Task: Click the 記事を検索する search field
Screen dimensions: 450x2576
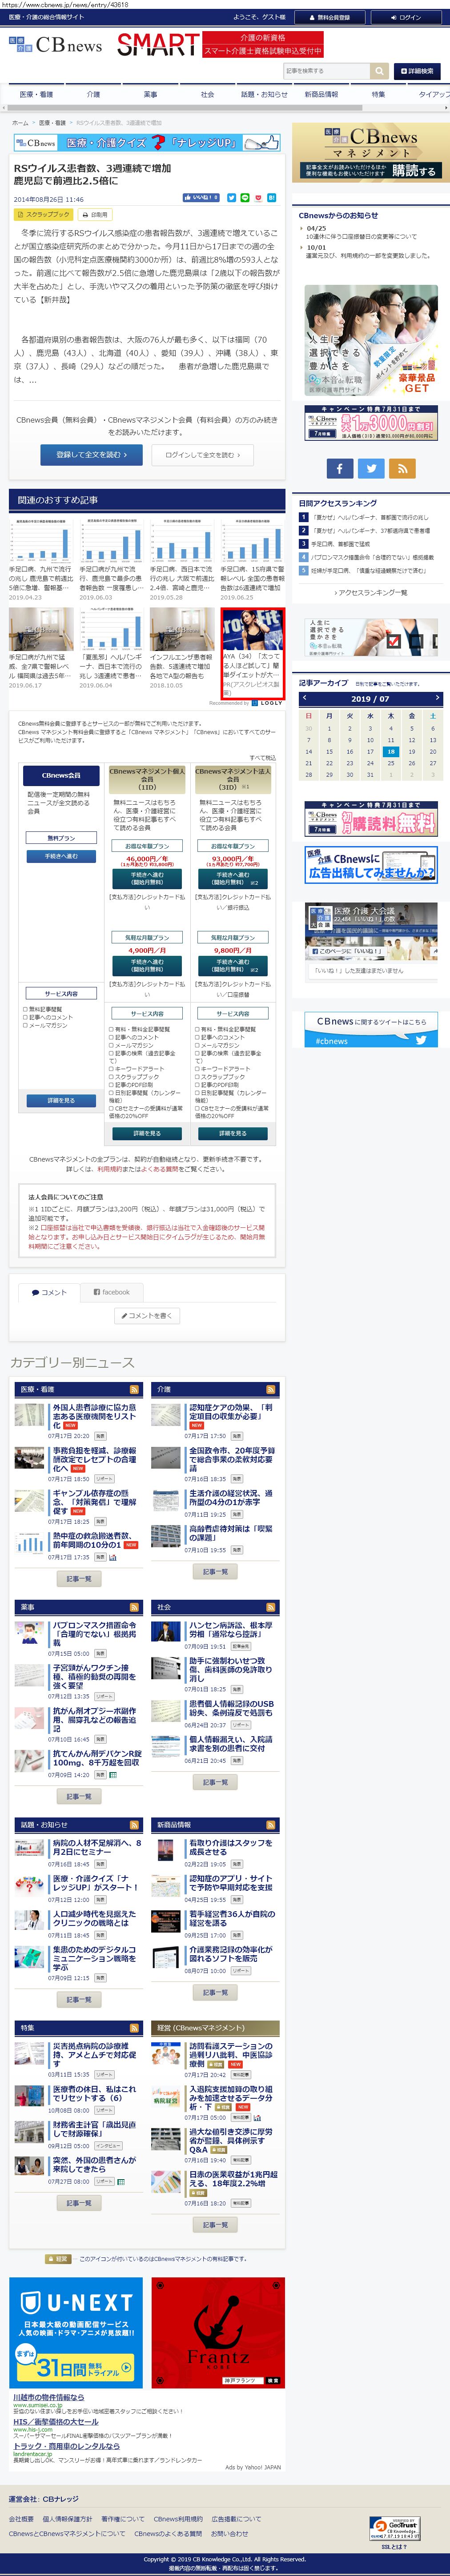Action: click(x=326, y=71)
